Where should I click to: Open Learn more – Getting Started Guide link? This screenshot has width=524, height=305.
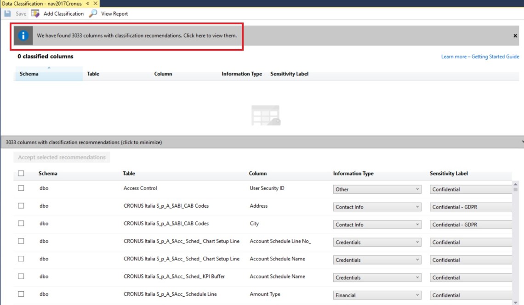[x=480, y=57]
